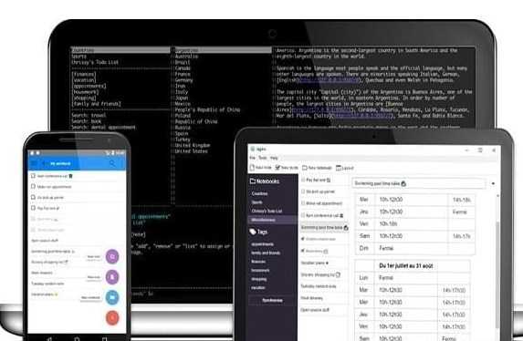
Task: Check the Go pick up parcel checkbox
Action: point(303,191)
